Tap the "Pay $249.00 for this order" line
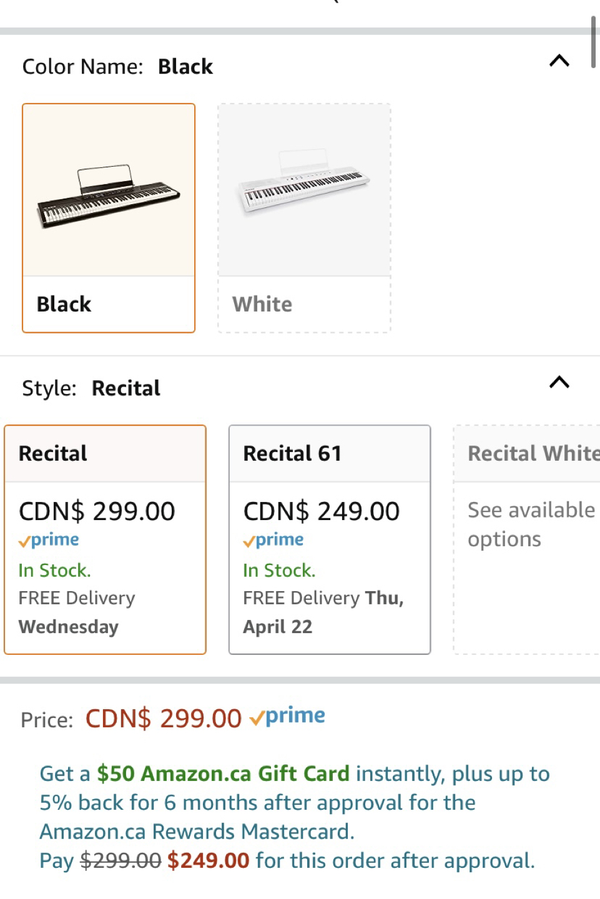The height and width of the screenshot is (899, 600). click(x=287, y=861)
